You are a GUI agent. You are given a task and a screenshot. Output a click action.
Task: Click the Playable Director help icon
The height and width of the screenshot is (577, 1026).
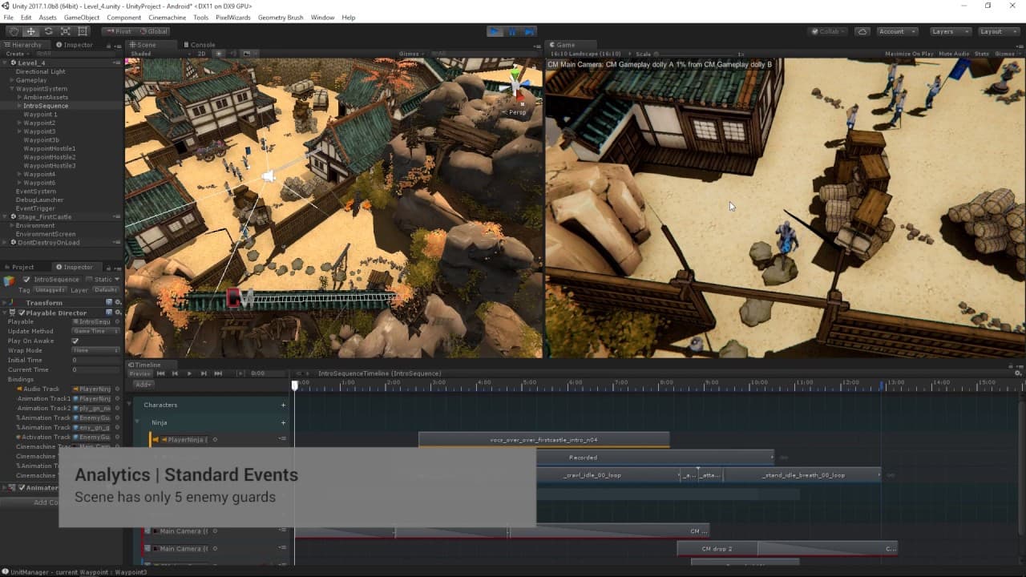[109, 313]
